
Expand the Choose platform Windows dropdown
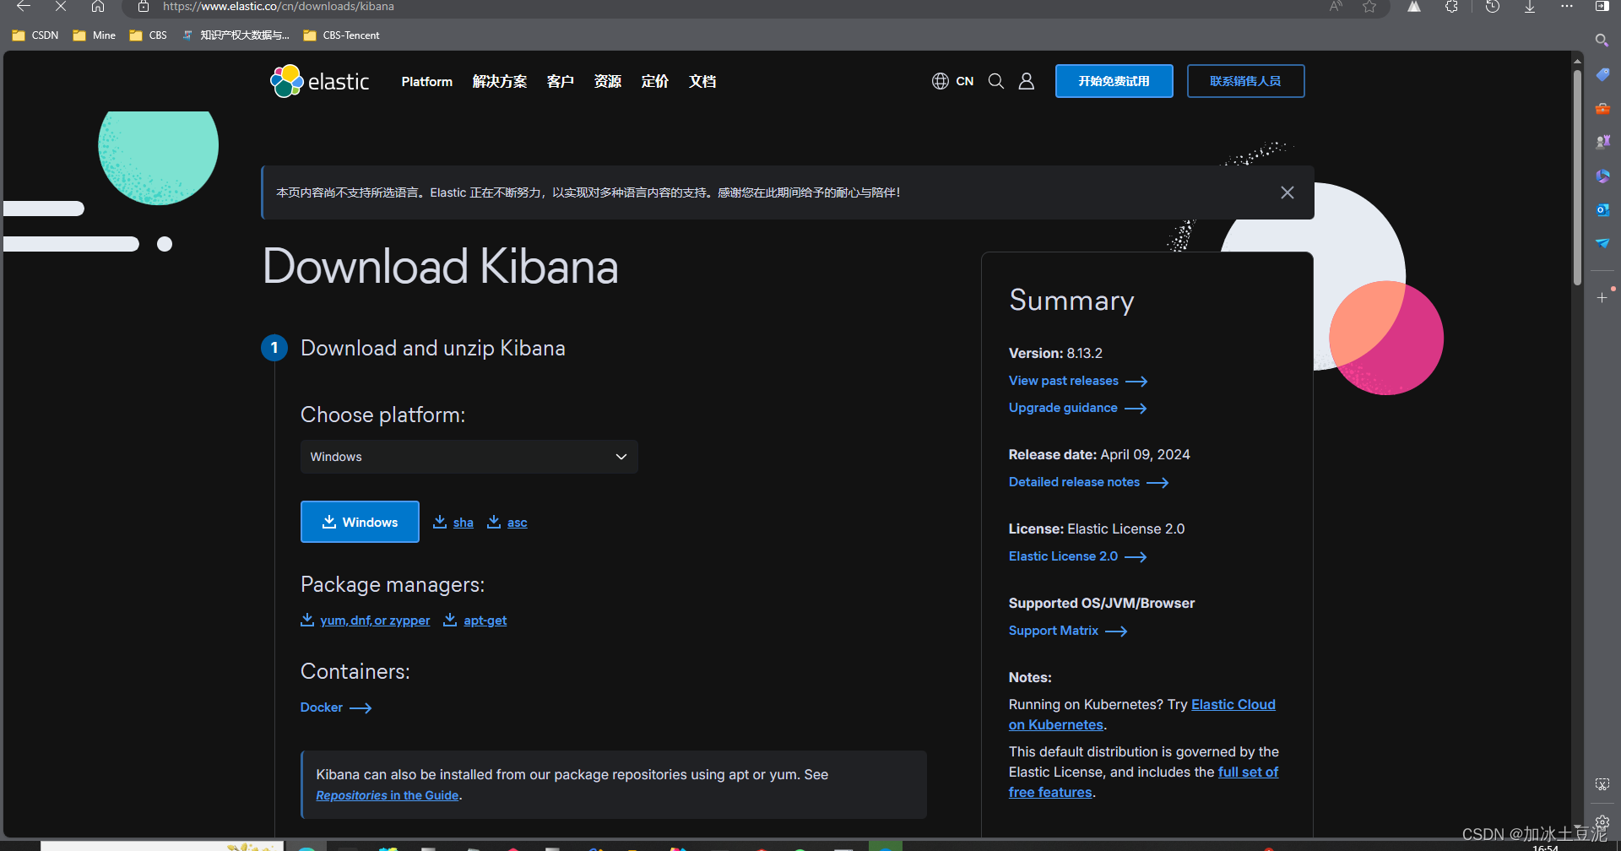coord(469,457)
